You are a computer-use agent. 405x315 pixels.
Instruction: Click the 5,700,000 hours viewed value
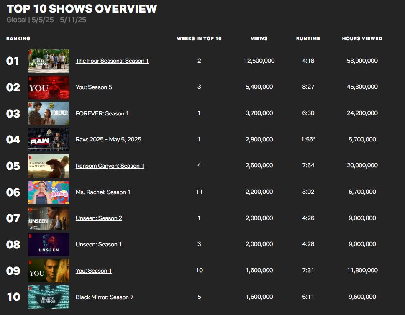pos(362,139)
